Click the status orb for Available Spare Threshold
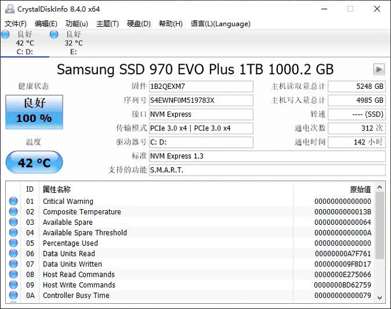 [x=13, y=232]
